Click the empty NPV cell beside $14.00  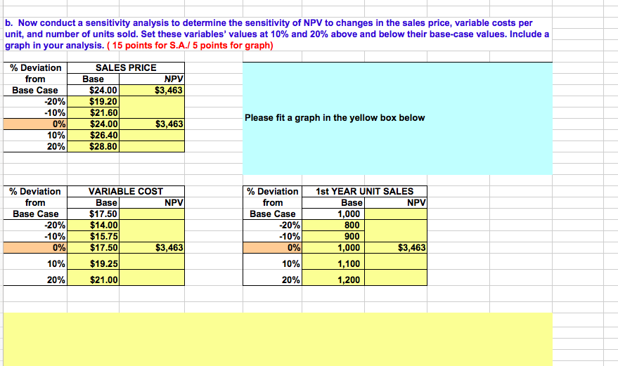coord(152,226)
